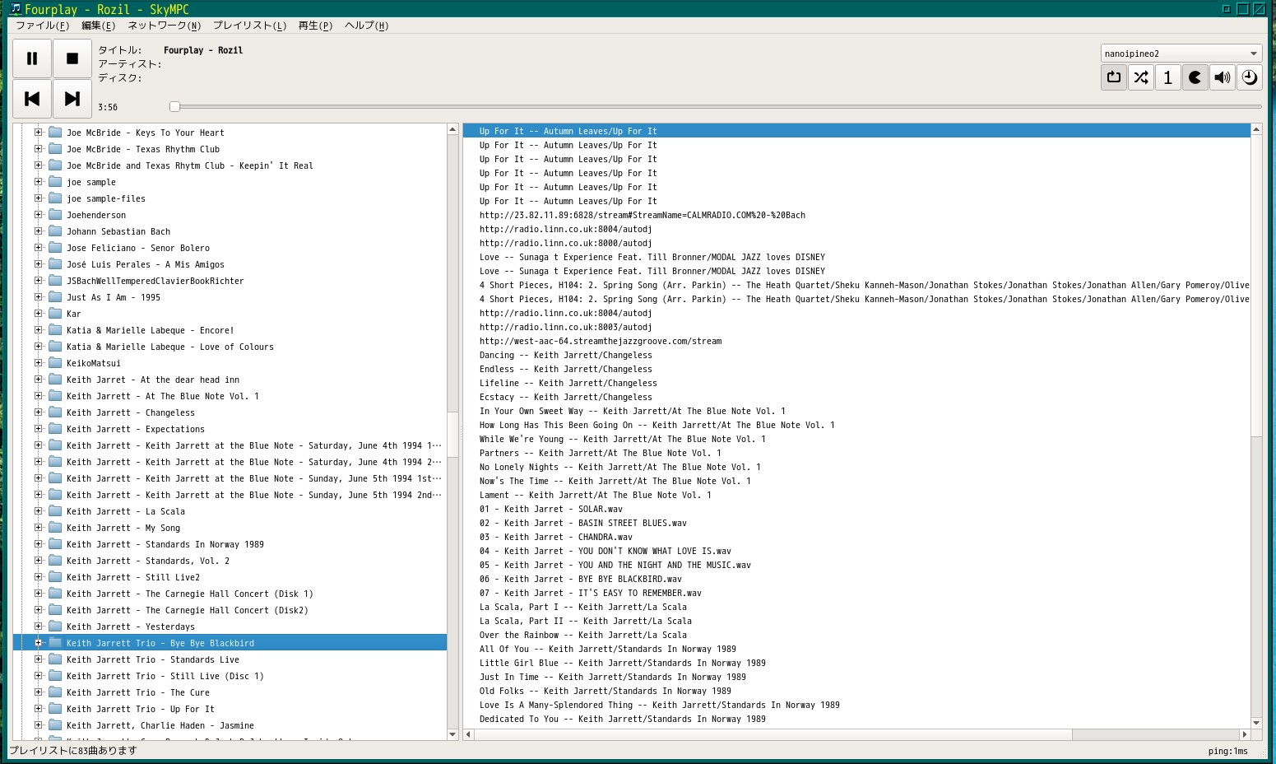
Task: Toggle shuffle playback
Action: [1141, 77]
